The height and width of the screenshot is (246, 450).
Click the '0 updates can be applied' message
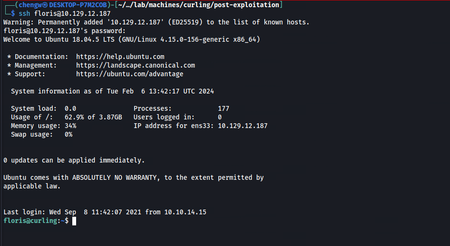(x=74, y=160)
